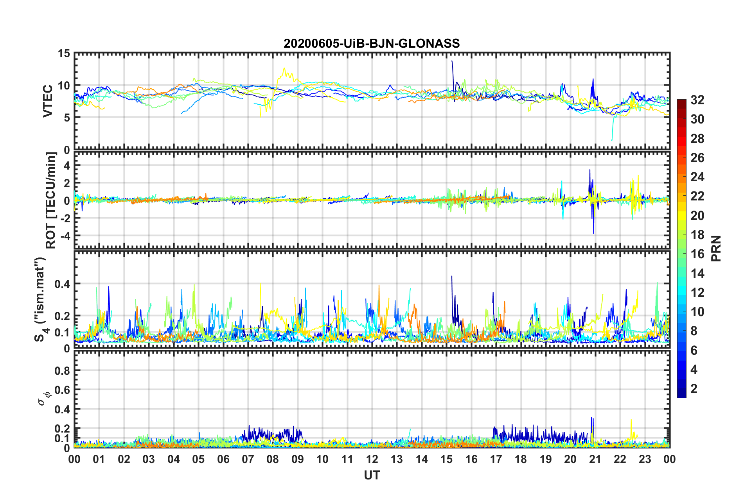744x497 pixels.
Task: Click ROT axis tick label -4
Action: coord(65,236)
